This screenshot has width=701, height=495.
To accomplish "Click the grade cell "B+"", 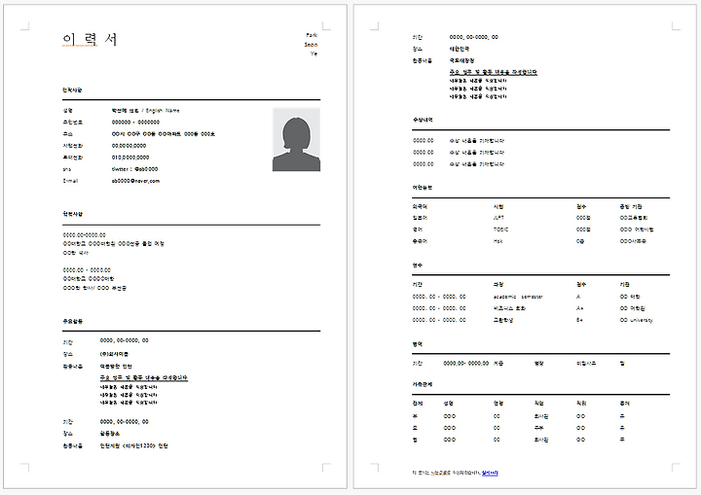I will click(x=580, y=320).
